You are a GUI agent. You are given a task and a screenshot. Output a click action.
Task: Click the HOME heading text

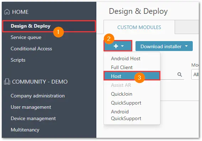click(20, 12)
